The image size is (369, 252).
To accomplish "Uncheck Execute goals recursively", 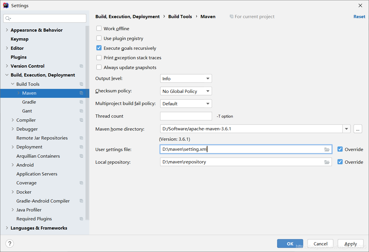I will tap(99, 48).
